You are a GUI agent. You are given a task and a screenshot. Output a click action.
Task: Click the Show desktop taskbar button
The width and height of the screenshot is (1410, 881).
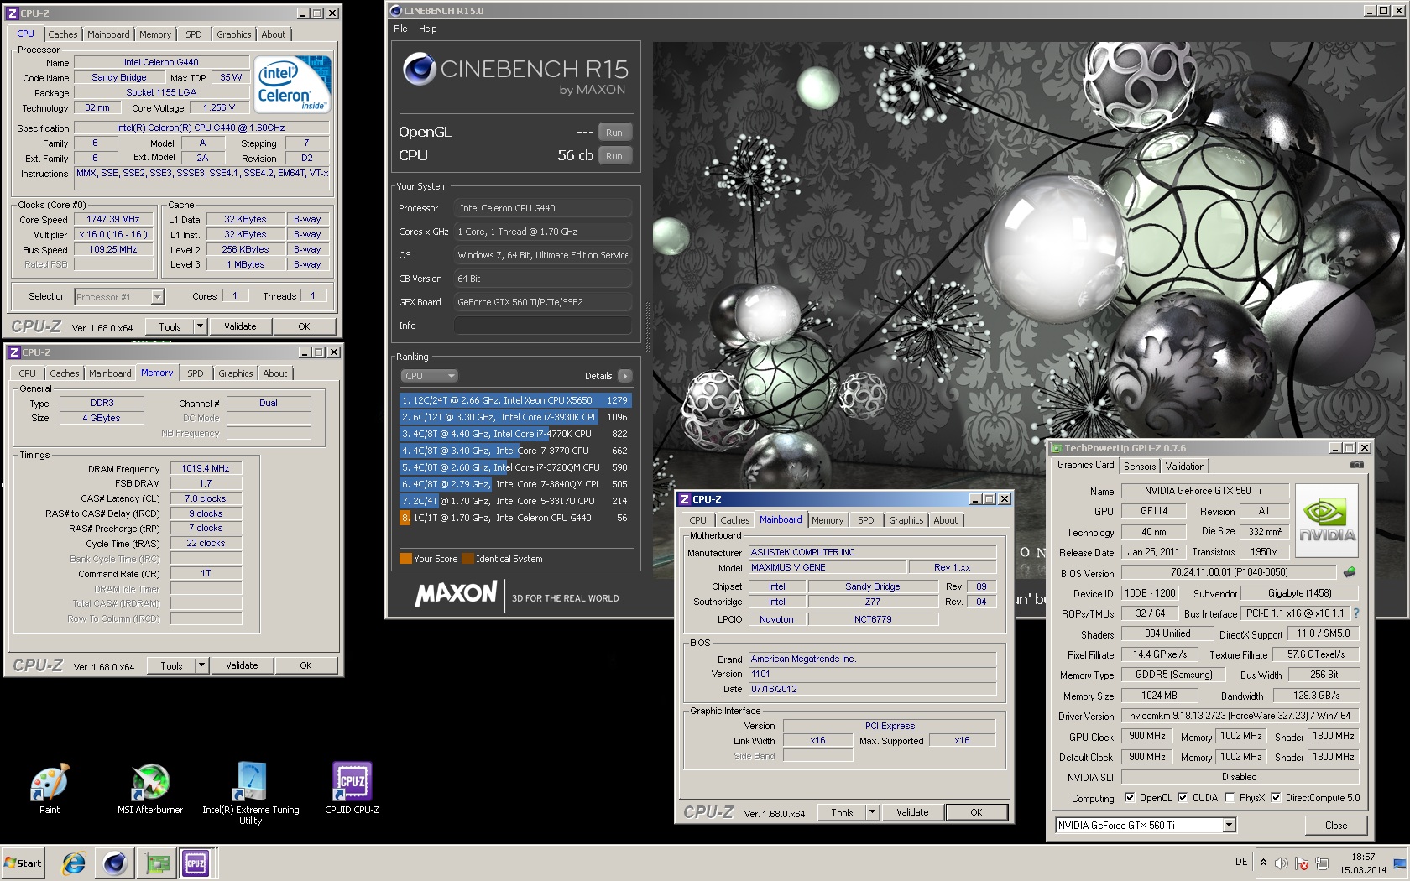(1400, 863)
